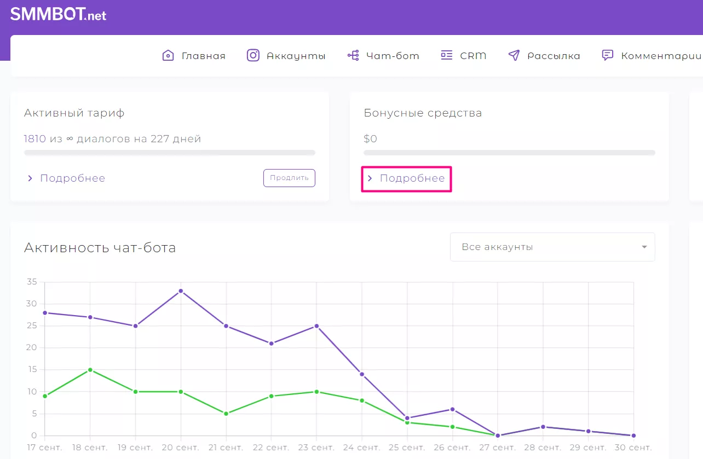Click the 30 сент. axis label

coord(633,448)
